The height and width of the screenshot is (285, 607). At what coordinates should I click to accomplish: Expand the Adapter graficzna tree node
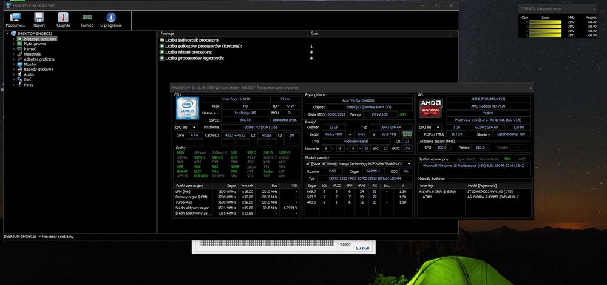pyautogui.click(x=13, y=59)
